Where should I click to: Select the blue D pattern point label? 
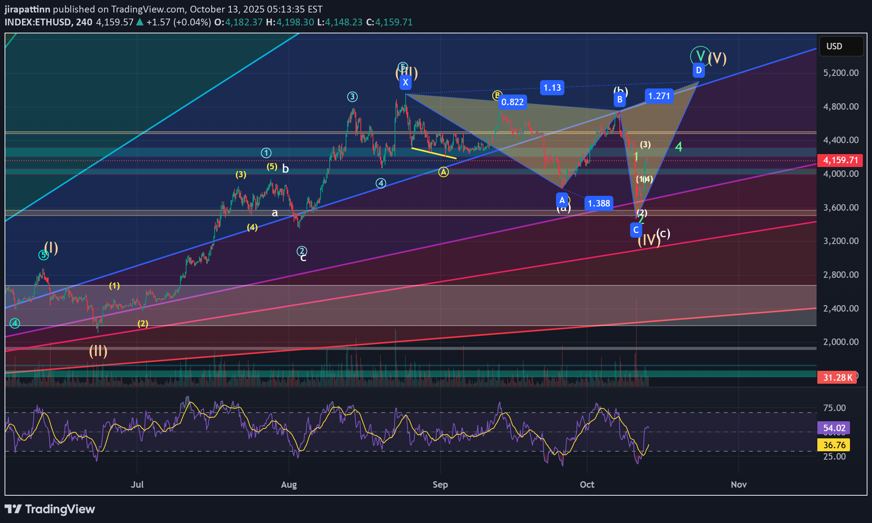click(x=698, y=70)
